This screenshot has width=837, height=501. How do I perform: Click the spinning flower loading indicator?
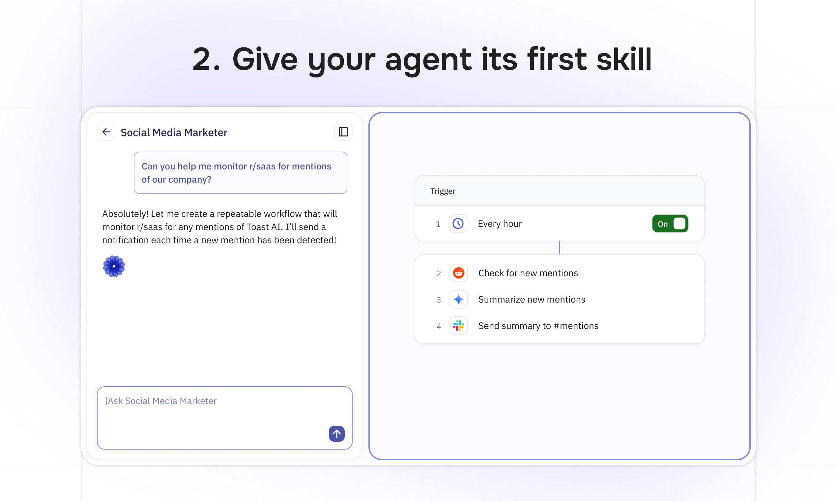(x=114, y=266)
